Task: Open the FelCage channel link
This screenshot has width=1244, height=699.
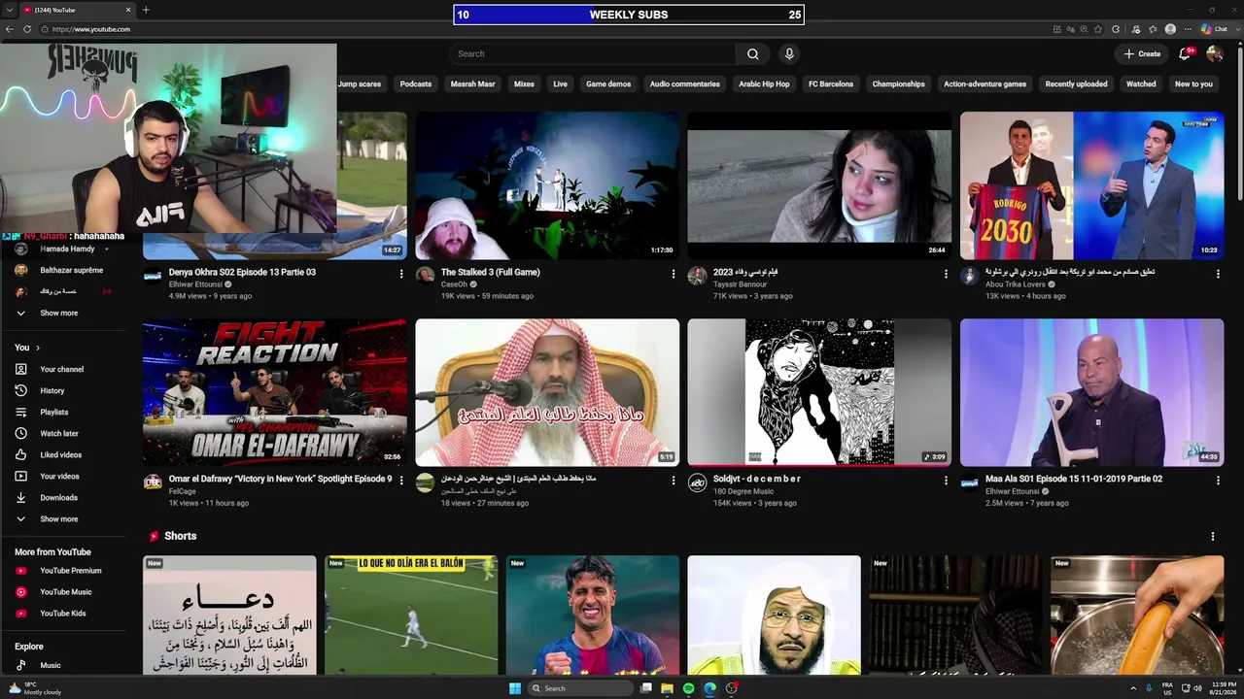Action: tap(183, 491)
